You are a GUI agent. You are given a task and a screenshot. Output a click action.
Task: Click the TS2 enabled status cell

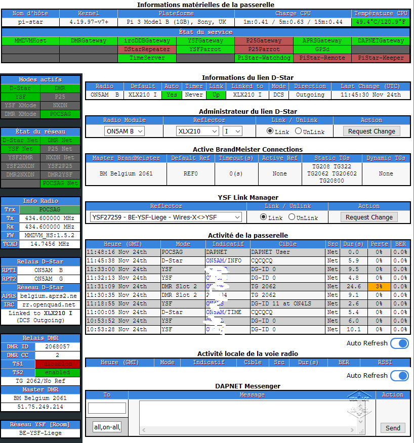[x=57, y=372]
